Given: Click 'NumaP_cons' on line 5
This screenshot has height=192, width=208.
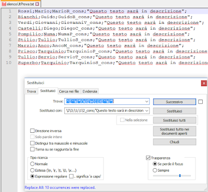Looking at the screenshot, I should (72, 34).
